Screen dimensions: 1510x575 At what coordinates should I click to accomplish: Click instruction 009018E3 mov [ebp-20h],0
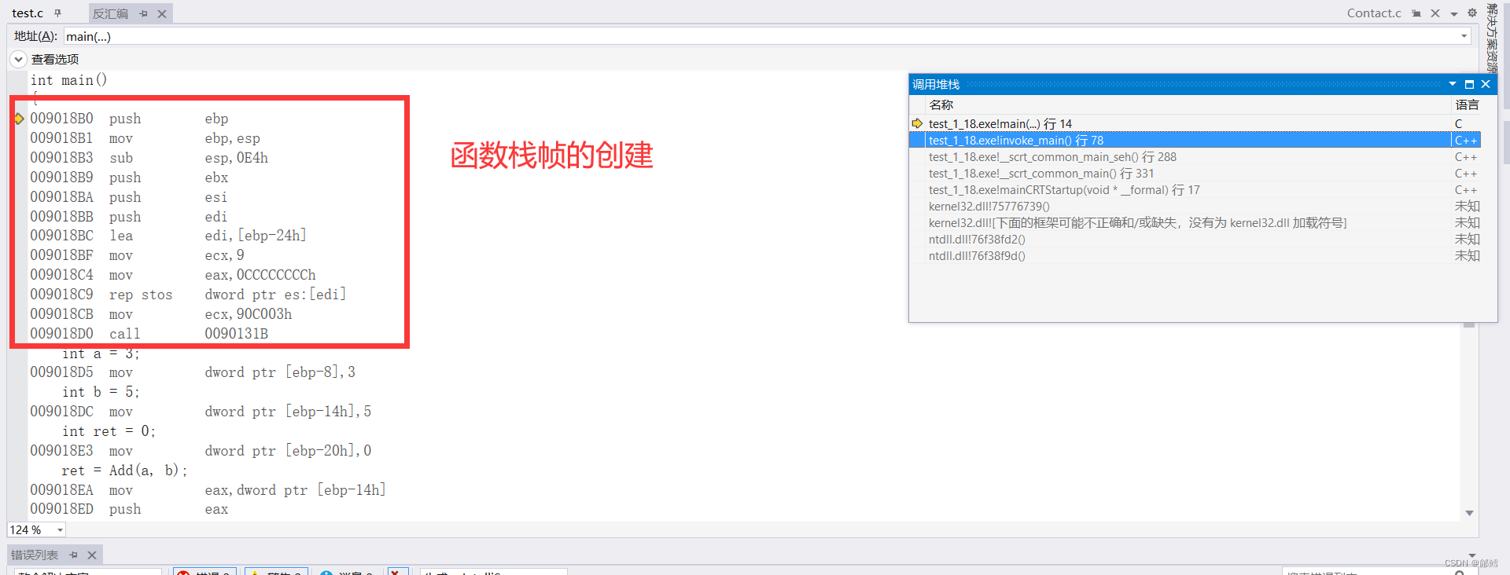pos(201,451)
